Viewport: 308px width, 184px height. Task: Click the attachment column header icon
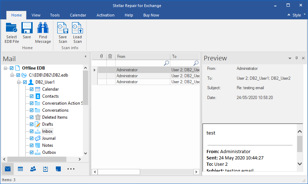click(101, 56)
